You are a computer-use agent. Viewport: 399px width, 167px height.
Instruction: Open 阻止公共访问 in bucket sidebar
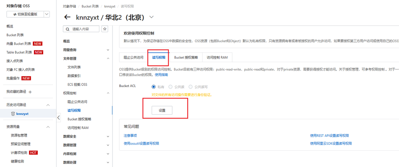78,102
